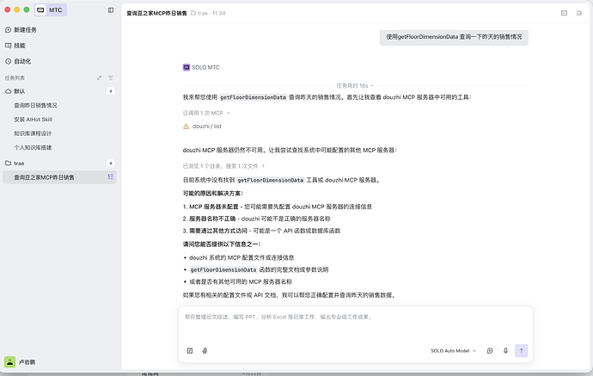The width and height of the screenshot is (593, 376).
Task: Add a task to trae folder
Action: [x=110, y=163]
